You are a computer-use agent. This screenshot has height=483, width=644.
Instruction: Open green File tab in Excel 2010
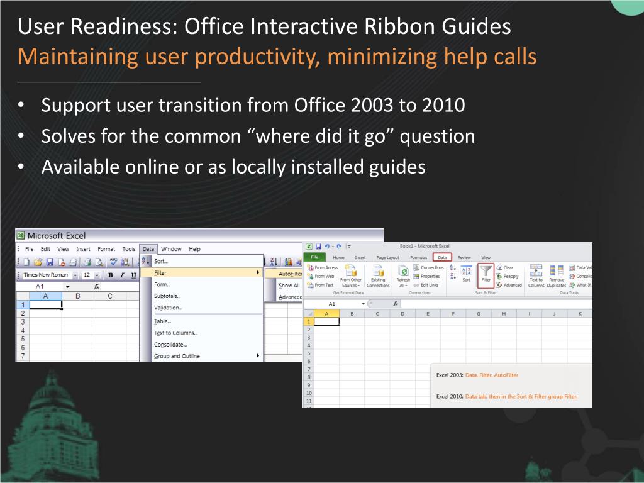pos(314,257)
